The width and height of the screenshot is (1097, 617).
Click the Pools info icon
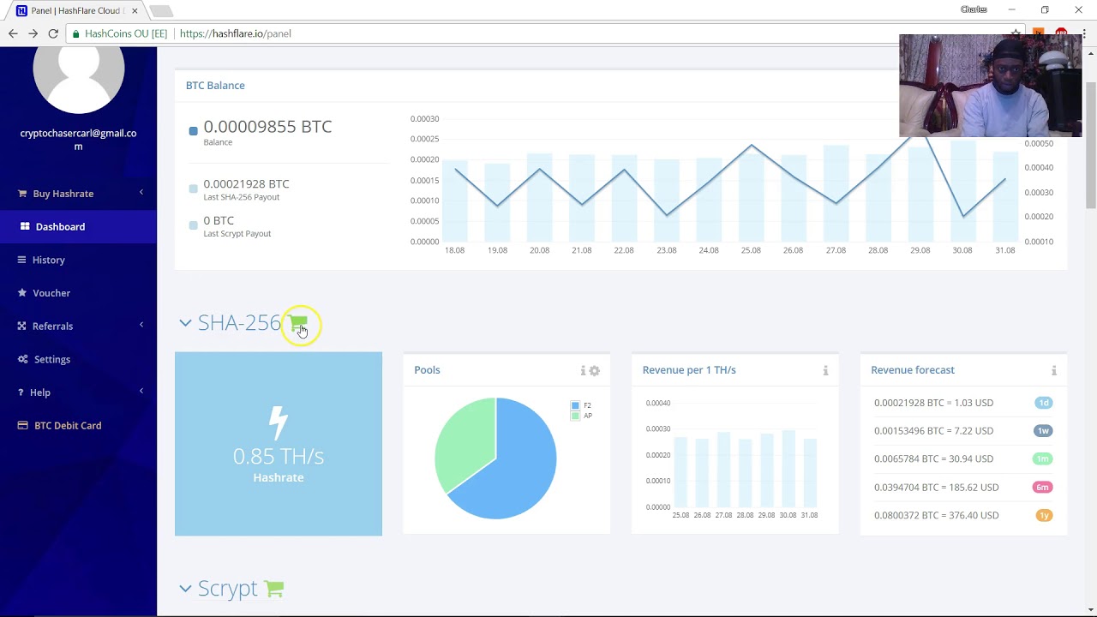583,371
